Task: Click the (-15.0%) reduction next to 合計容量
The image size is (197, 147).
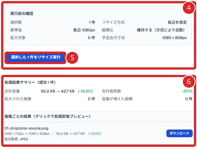Action: pos(85,91)
